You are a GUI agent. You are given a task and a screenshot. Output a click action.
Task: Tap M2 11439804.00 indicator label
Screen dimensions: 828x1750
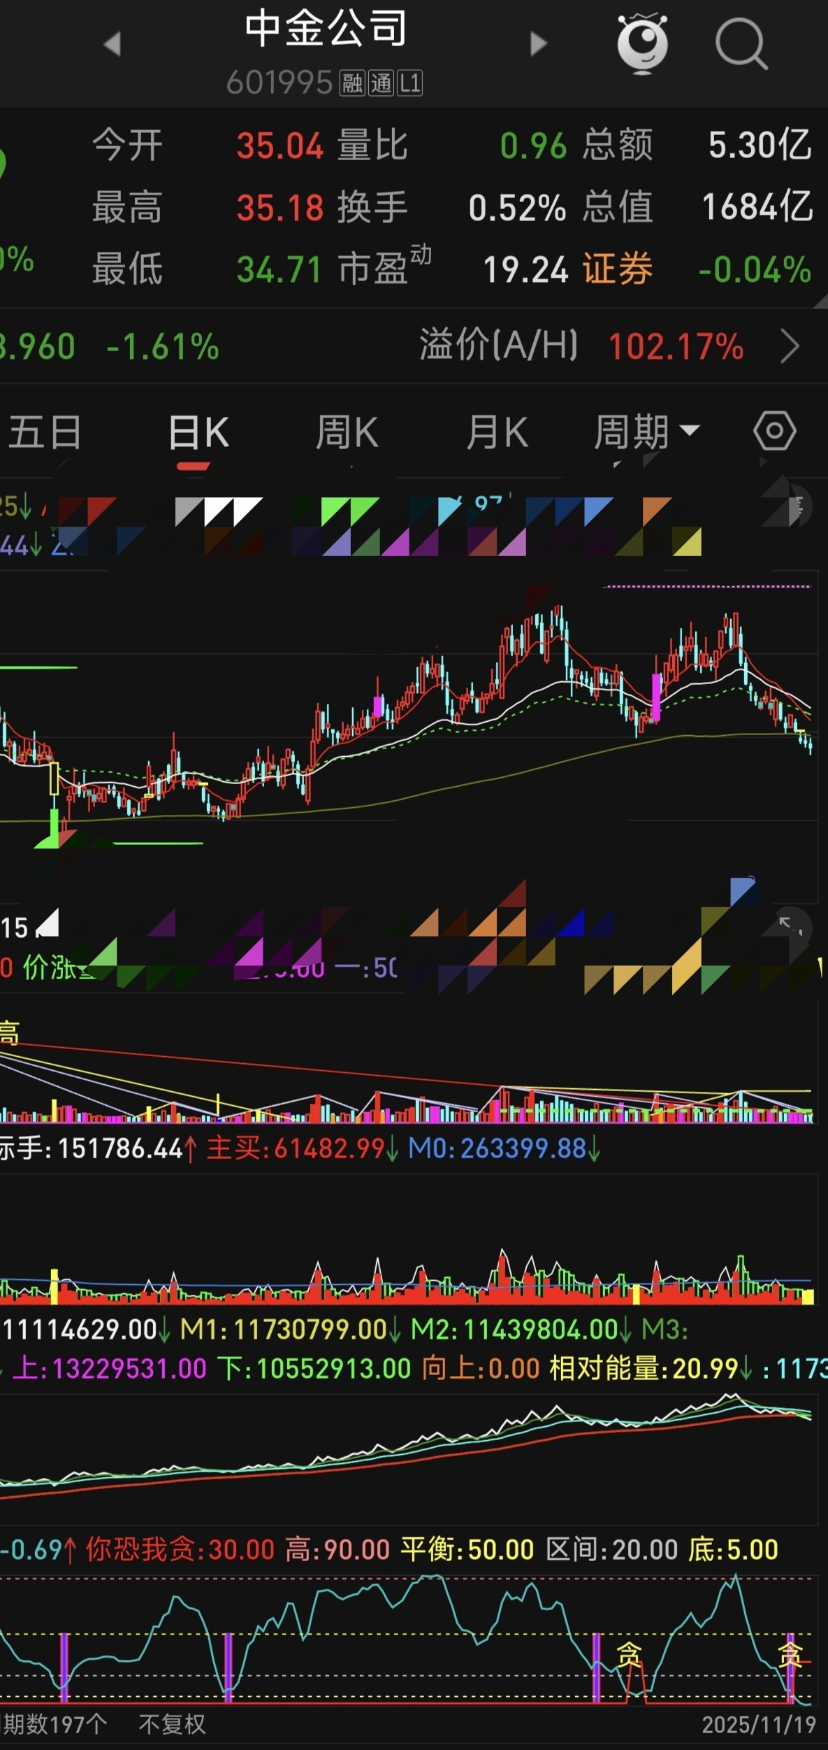point(521,1329)
